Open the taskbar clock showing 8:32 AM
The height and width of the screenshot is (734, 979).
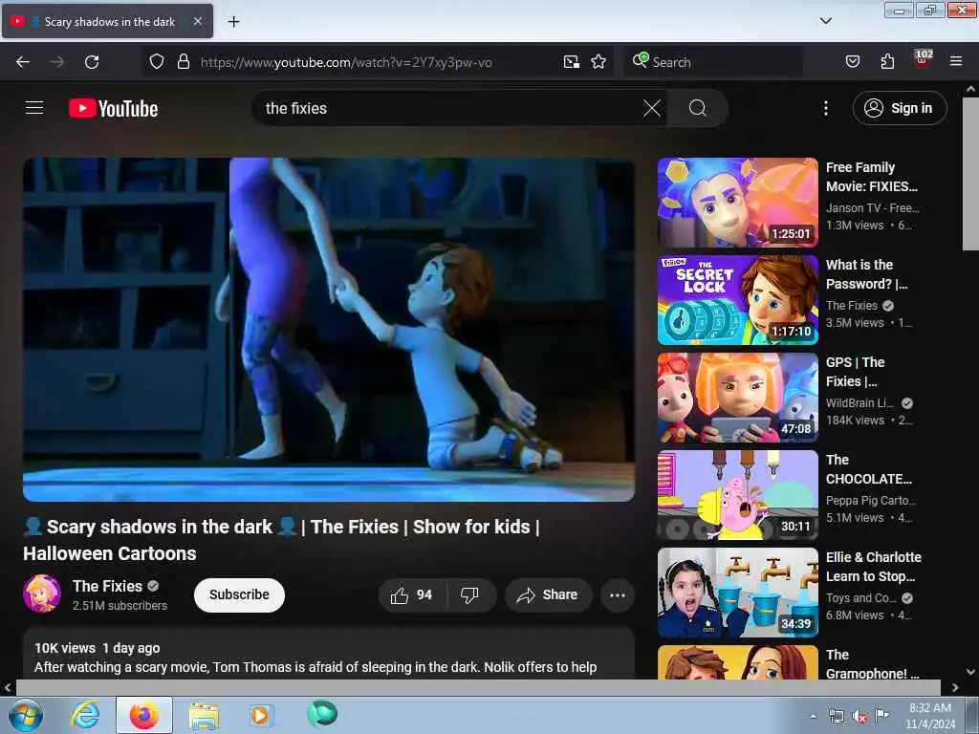(x=930, y=716)
